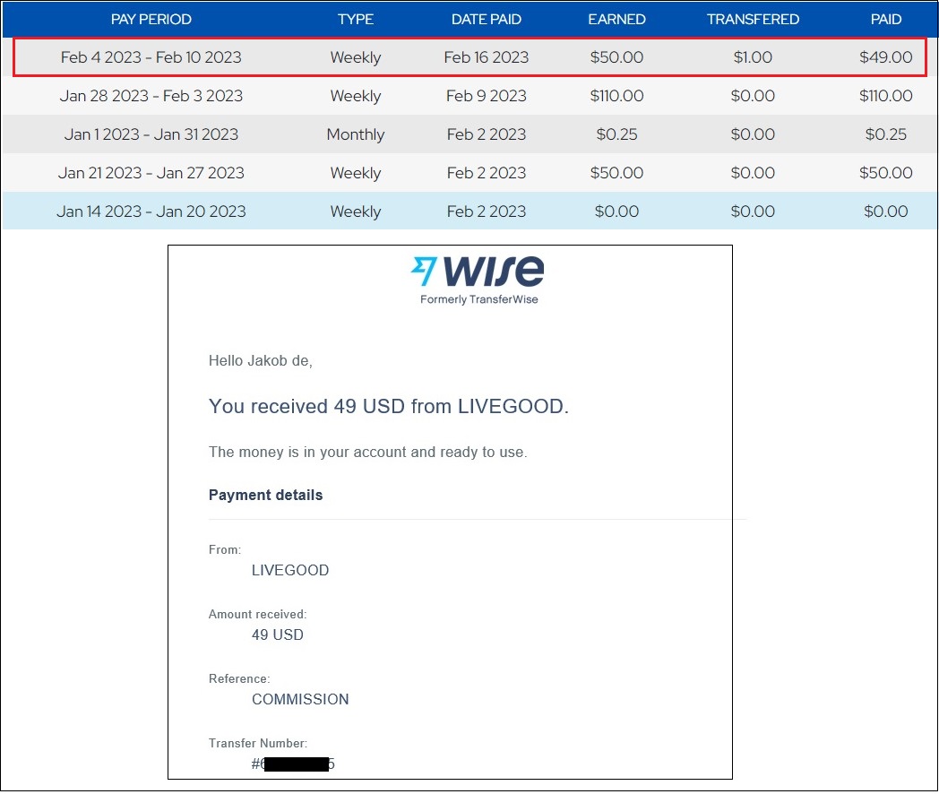The height and width of the screenshot is (794, 939).
Task: Click the $0.25 earned amount
Action: [616, 134]
